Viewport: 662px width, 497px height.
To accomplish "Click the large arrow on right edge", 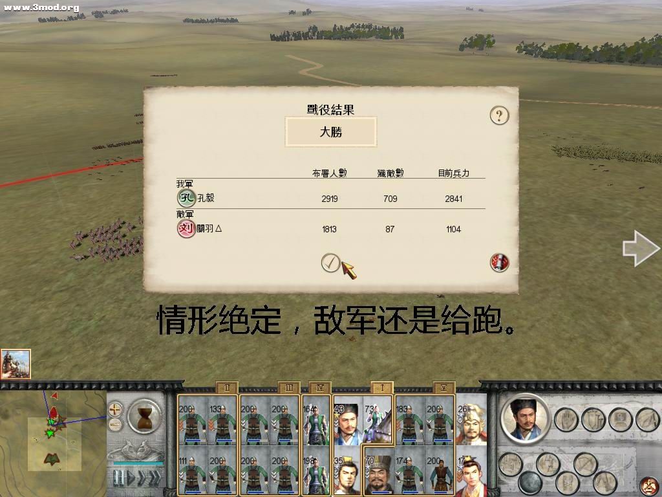I will click(x=641, y=248).
